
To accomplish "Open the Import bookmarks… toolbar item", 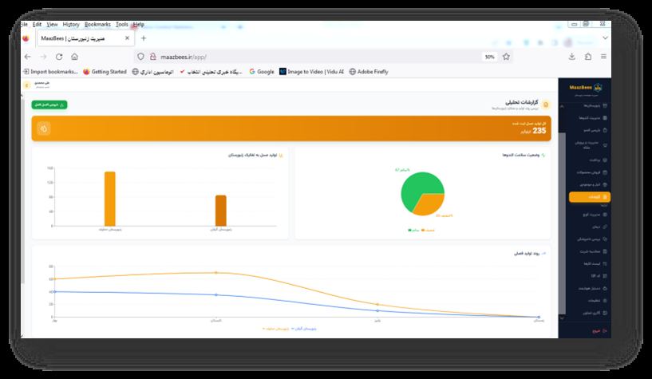I will 50,72.
